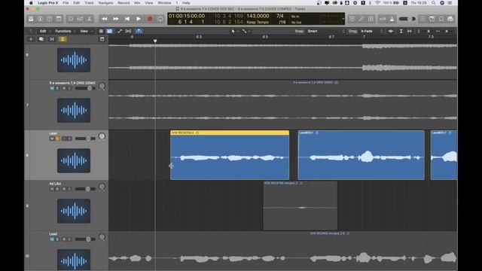
Task: Adjust the master volume slider
Action: click(x=407, y=19)
